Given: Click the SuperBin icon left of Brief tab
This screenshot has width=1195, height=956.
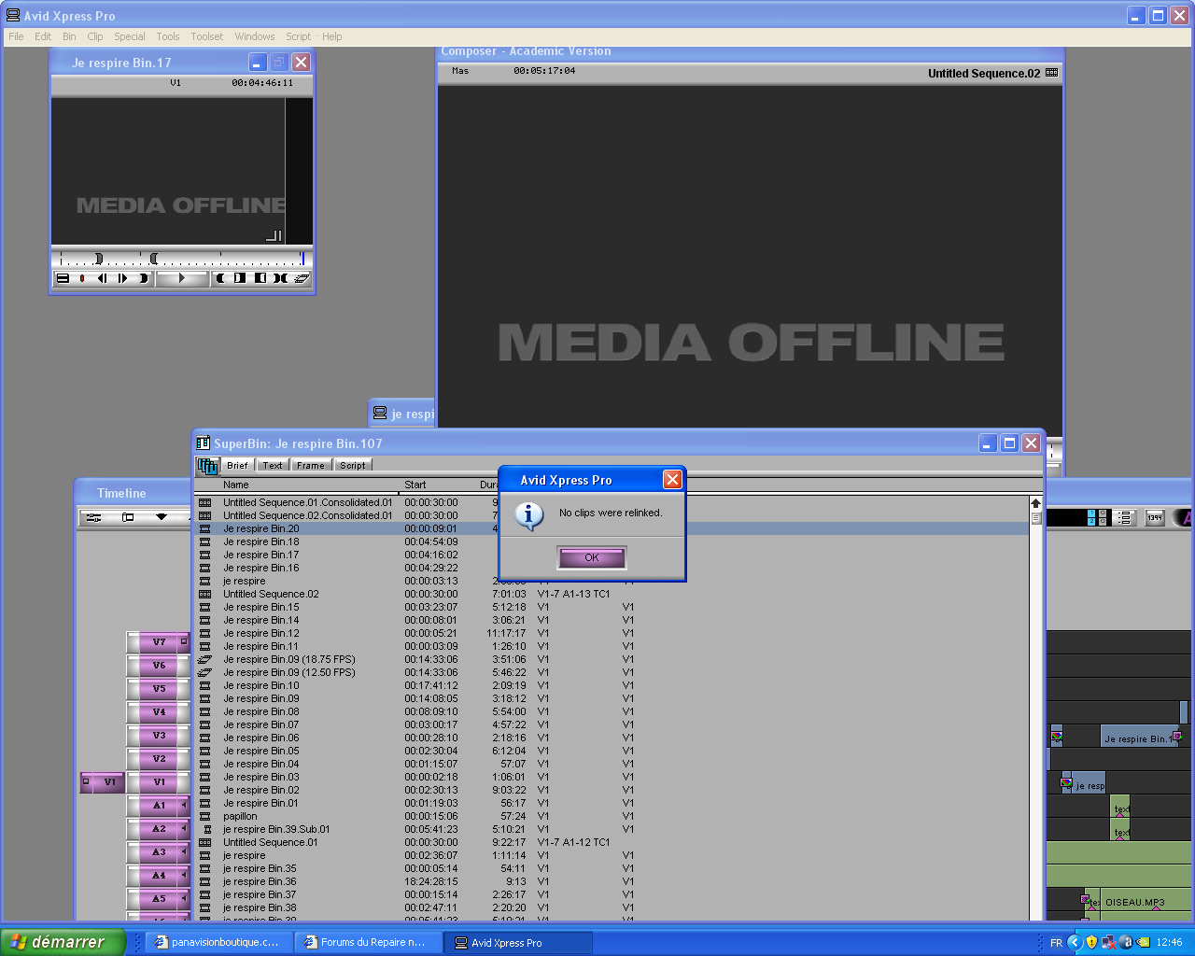Looking at the screenshot, I should [x=207, y=465].
